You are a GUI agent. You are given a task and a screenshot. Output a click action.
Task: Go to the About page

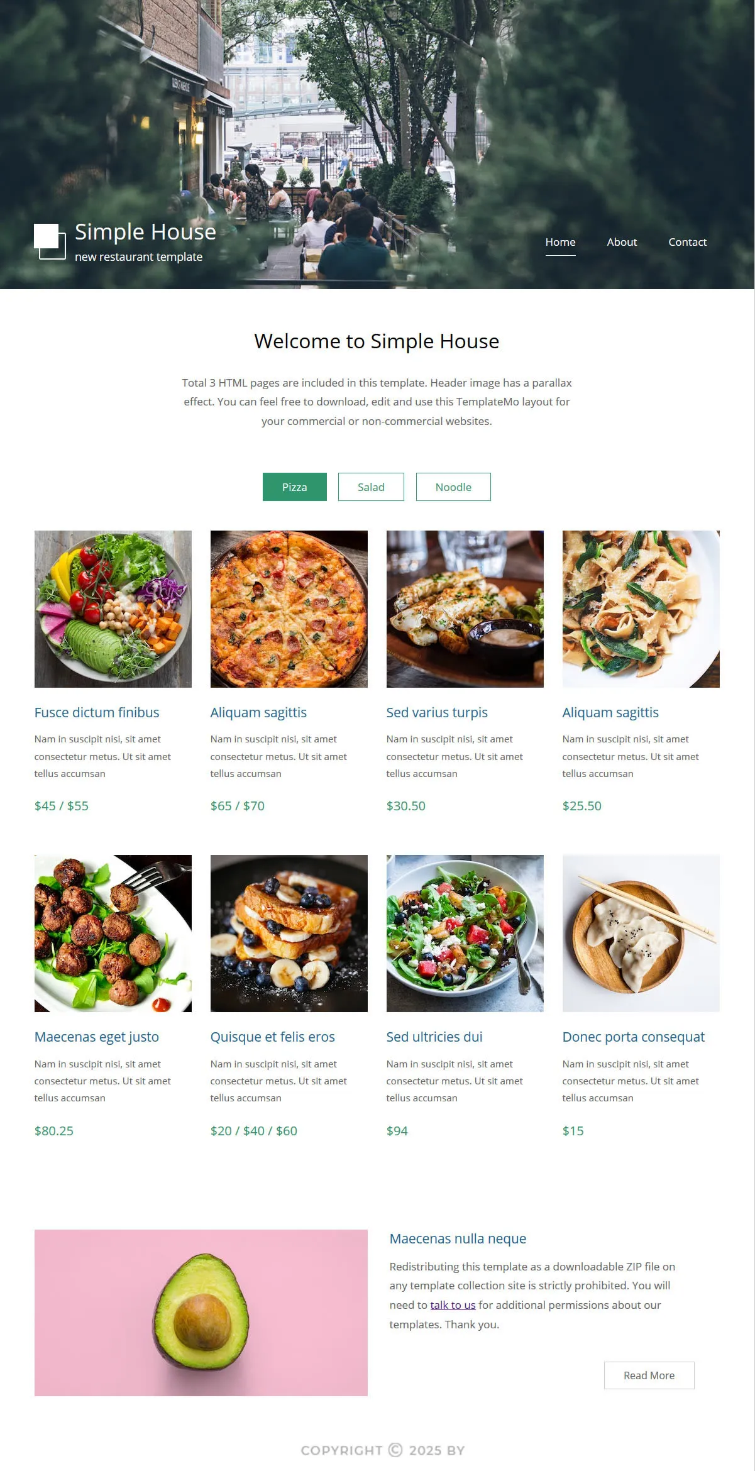[622, 242]
